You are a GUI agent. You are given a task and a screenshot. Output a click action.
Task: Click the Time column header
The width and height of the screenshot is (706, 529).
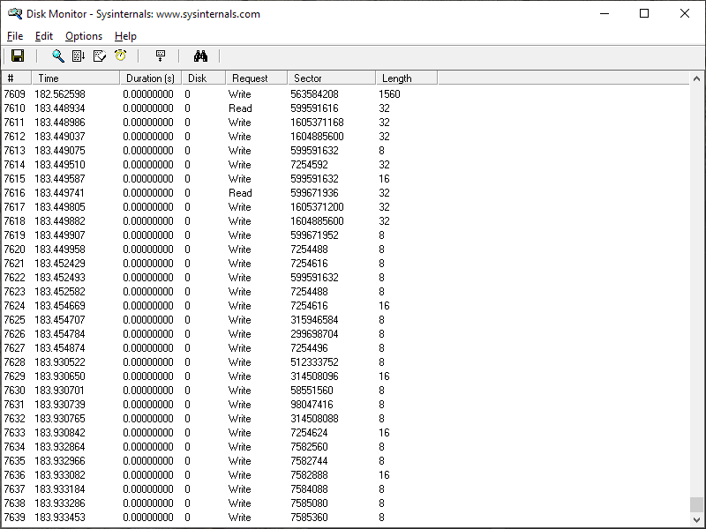coord(75,78)
